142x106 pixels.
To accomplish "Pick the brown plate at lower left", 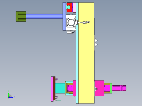I will (54, 88).
